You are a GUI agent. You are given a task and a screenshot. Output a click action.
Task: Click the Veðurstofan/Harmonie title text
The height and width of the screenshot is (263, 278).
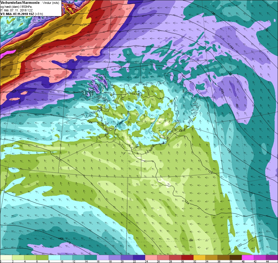[x=20, y=3]
